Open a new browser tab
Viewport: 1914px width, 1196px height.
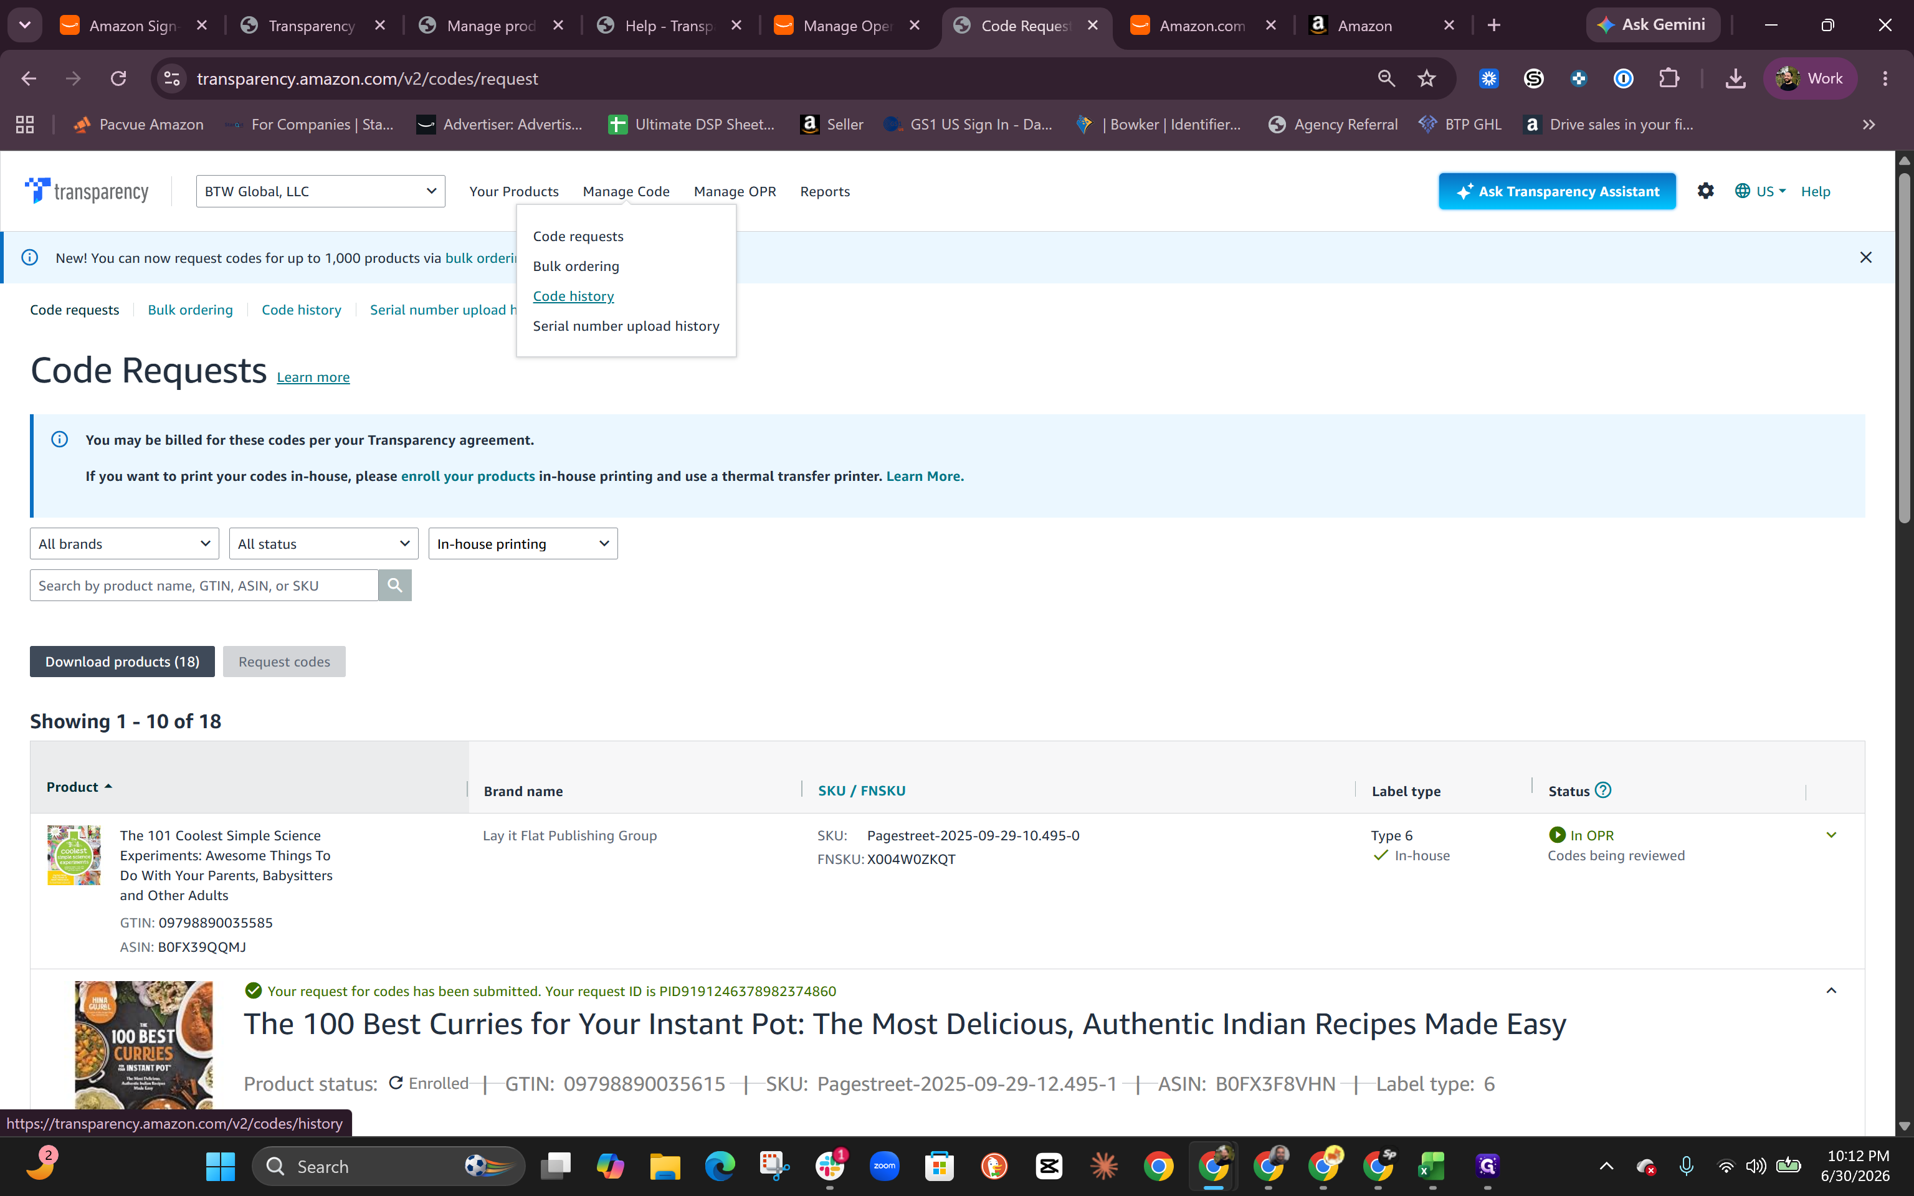click(x=1493, y=26)
